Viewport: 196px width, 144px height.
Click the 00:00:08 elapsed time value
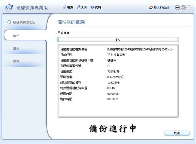pyautogui.click(x=113, y=94)
